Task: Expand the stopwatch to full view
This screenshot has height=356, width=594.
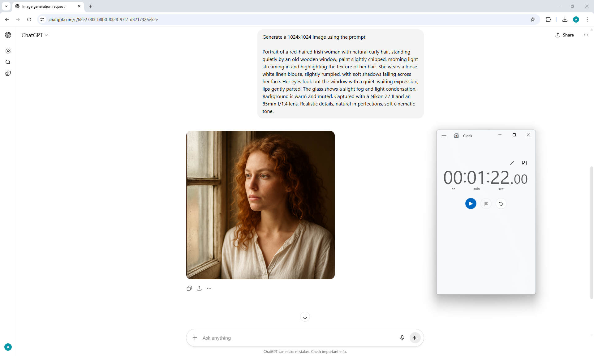Action: 512,163
